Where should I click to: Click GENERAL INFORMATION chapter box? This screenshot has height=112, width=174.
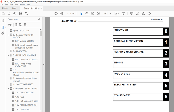(141, 42)
